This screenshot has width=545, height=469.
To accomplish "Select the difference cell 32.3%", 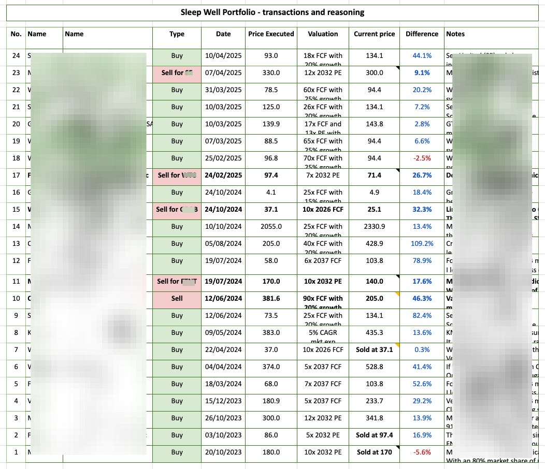I will tap(422, 211).
